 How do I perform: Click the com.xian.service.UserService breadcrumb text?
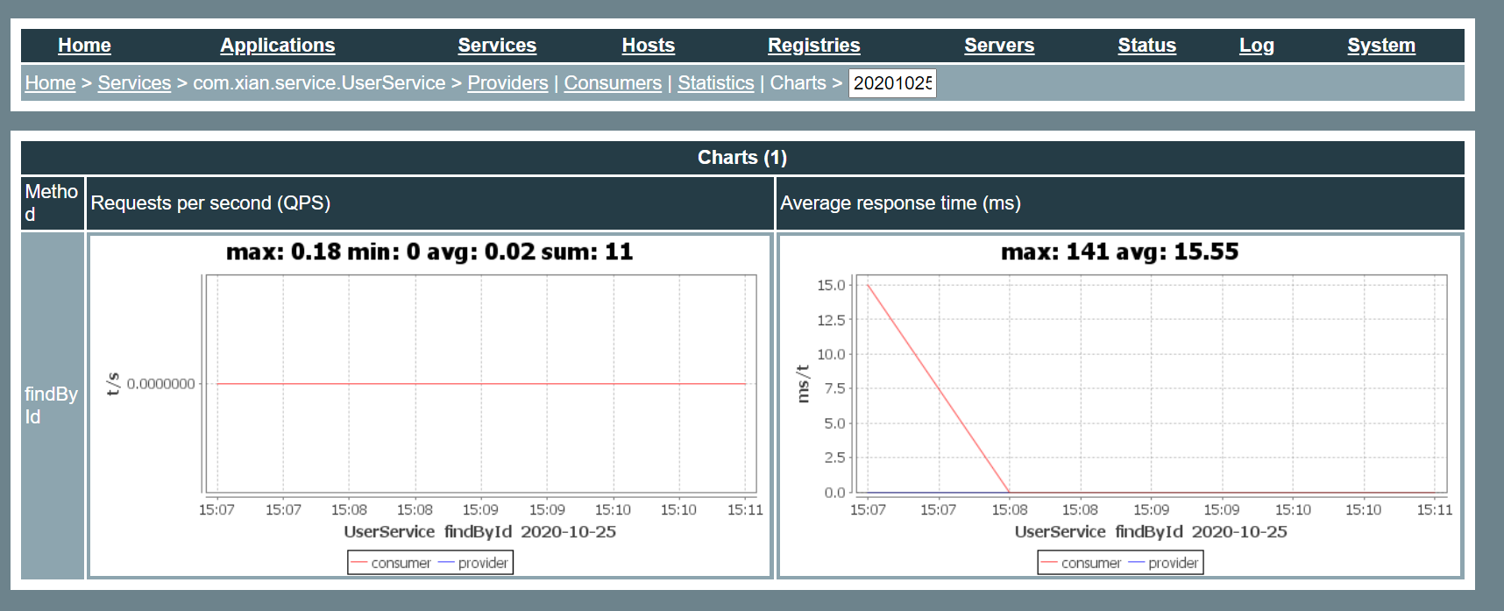tap(319, 83)
